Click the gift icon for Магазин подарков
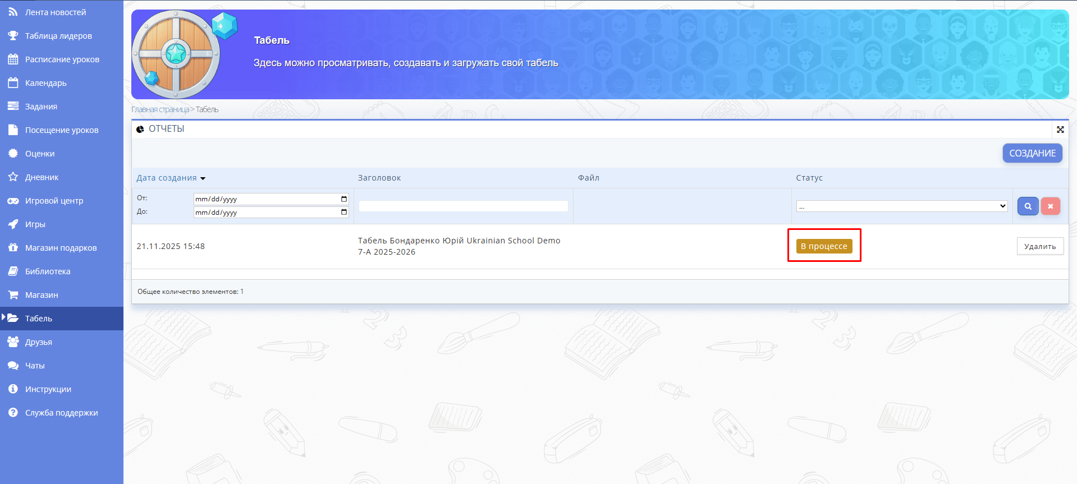This screenshot has width=1077, height=484. point(13,248)
